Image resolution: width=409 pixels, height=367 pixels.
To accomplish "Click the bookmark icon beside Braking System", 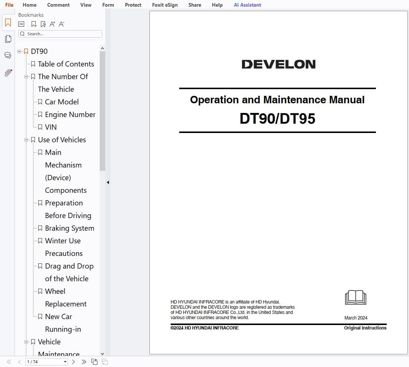I will coord(40,228).
